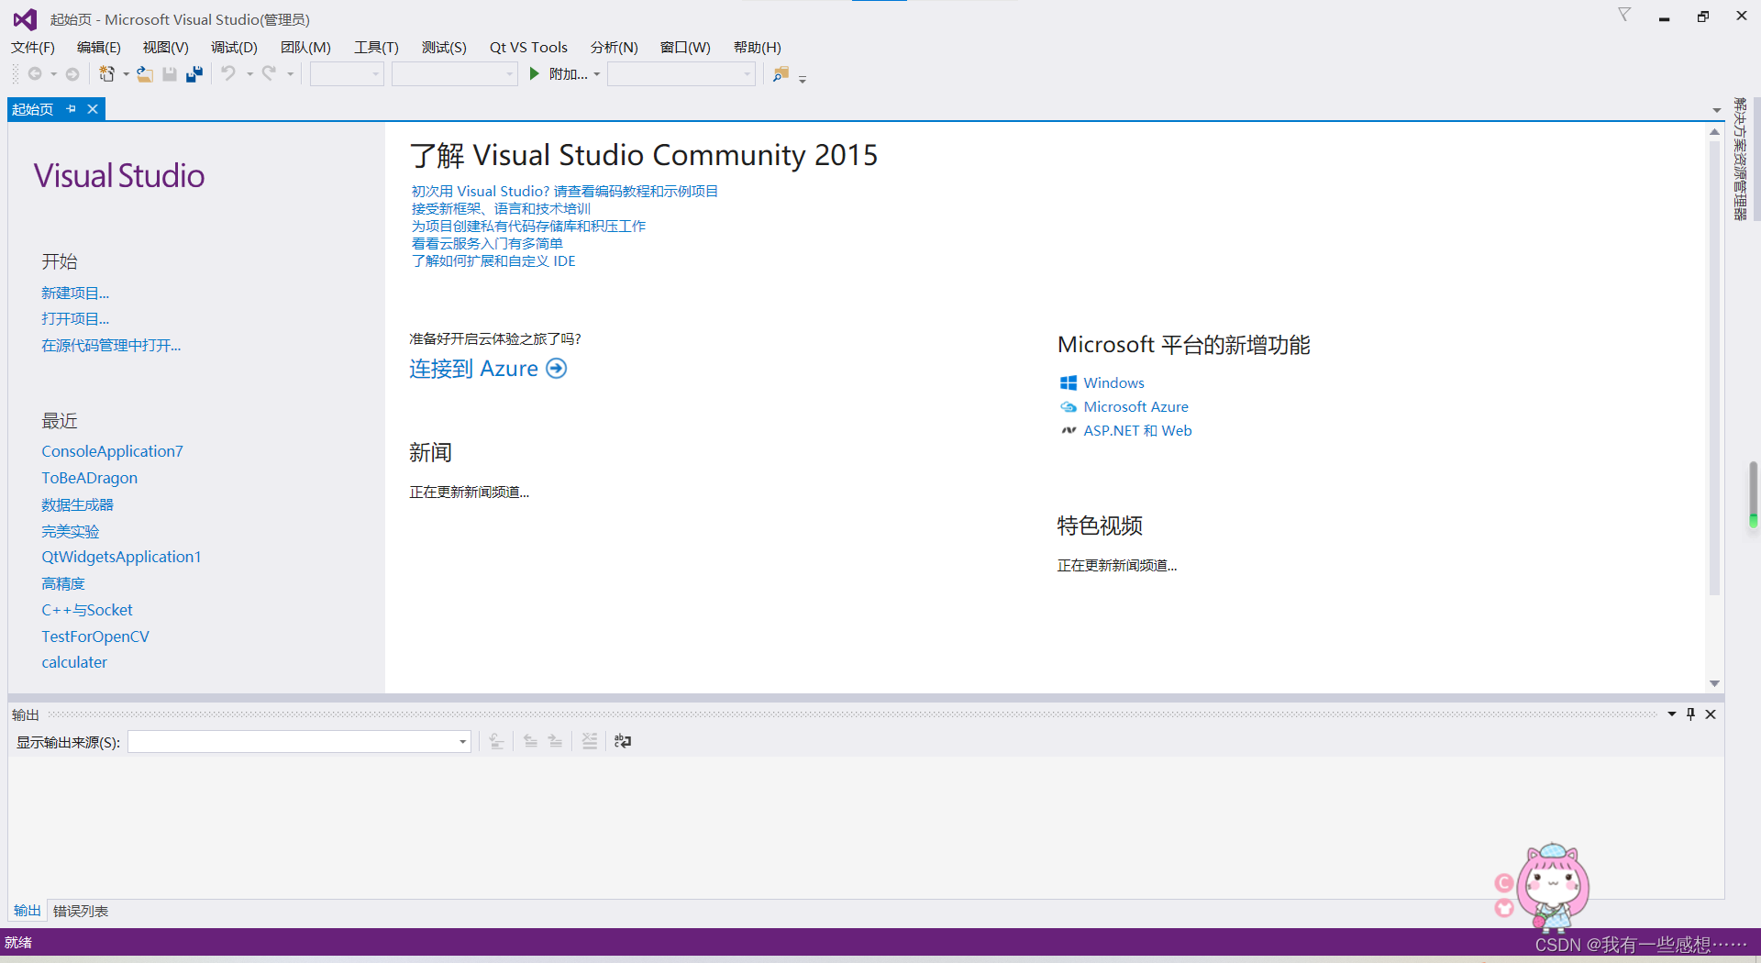1761x963 pixels.
Task: Open the 工具(T) menu
Action: [x=376, y=47]
